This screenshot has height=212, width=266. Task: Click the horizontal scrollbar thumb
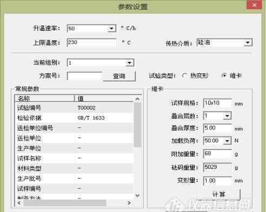tap(64, 203)
